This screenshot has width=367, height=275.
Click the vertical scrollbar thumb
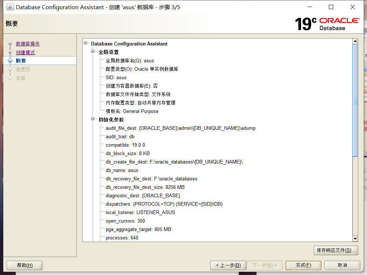355,100
